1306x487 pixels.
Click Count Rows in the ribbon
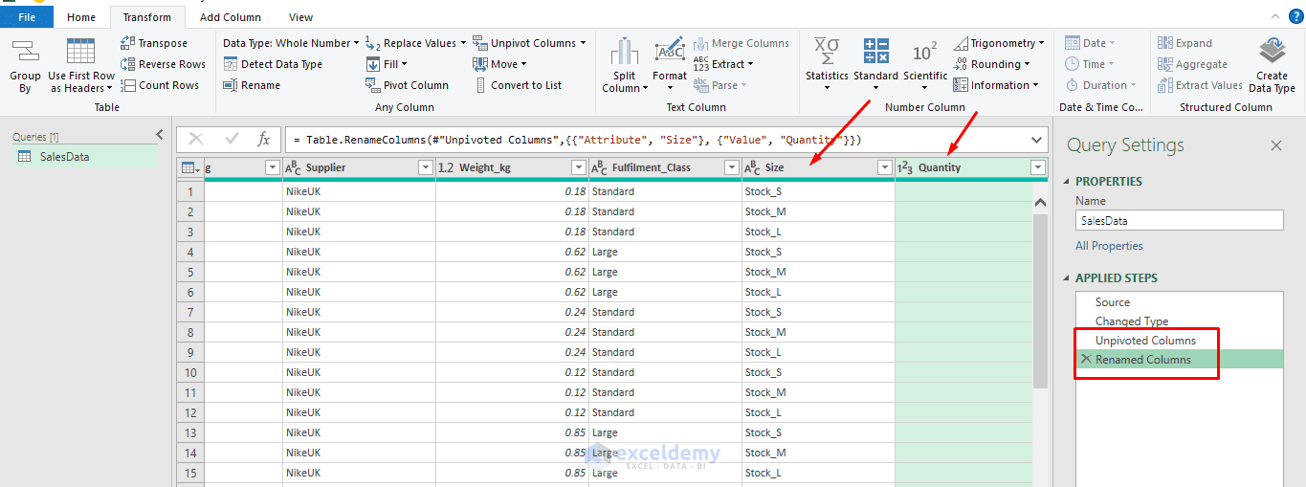[160, 85]
